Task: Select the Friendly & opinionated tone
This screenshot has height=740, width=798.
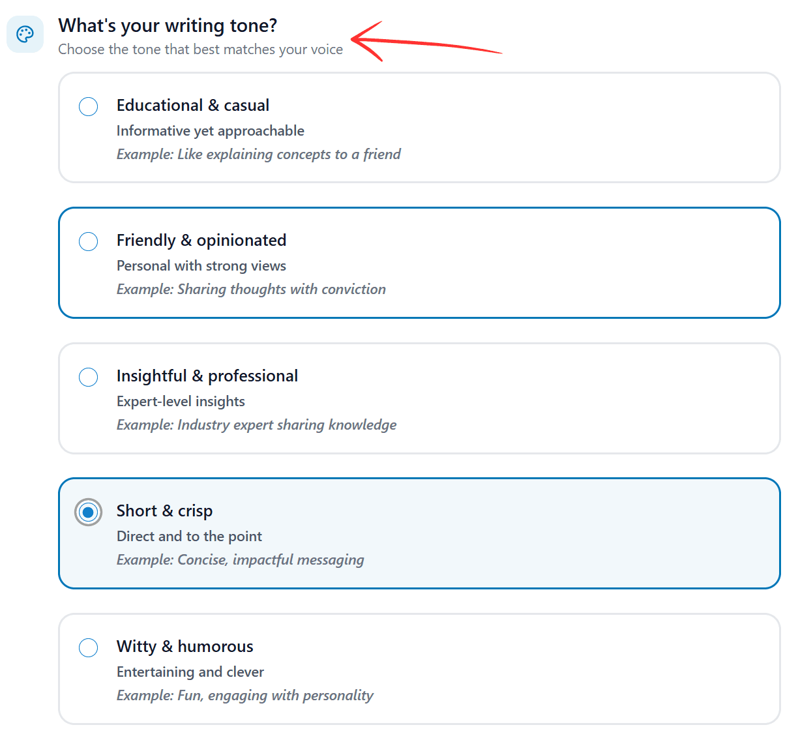Action: (88, 241)
